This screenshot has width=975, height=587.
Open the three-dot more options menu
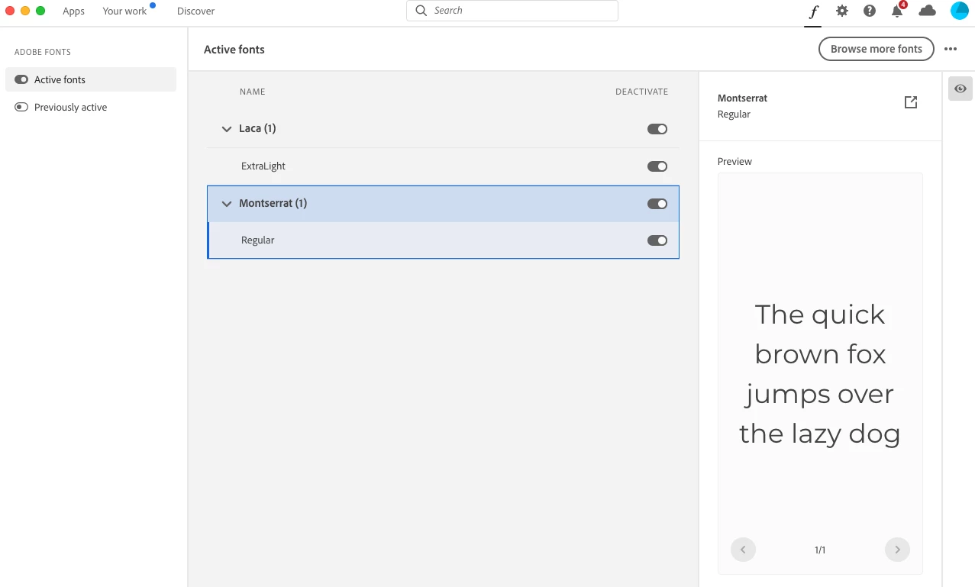click(951, 49)
